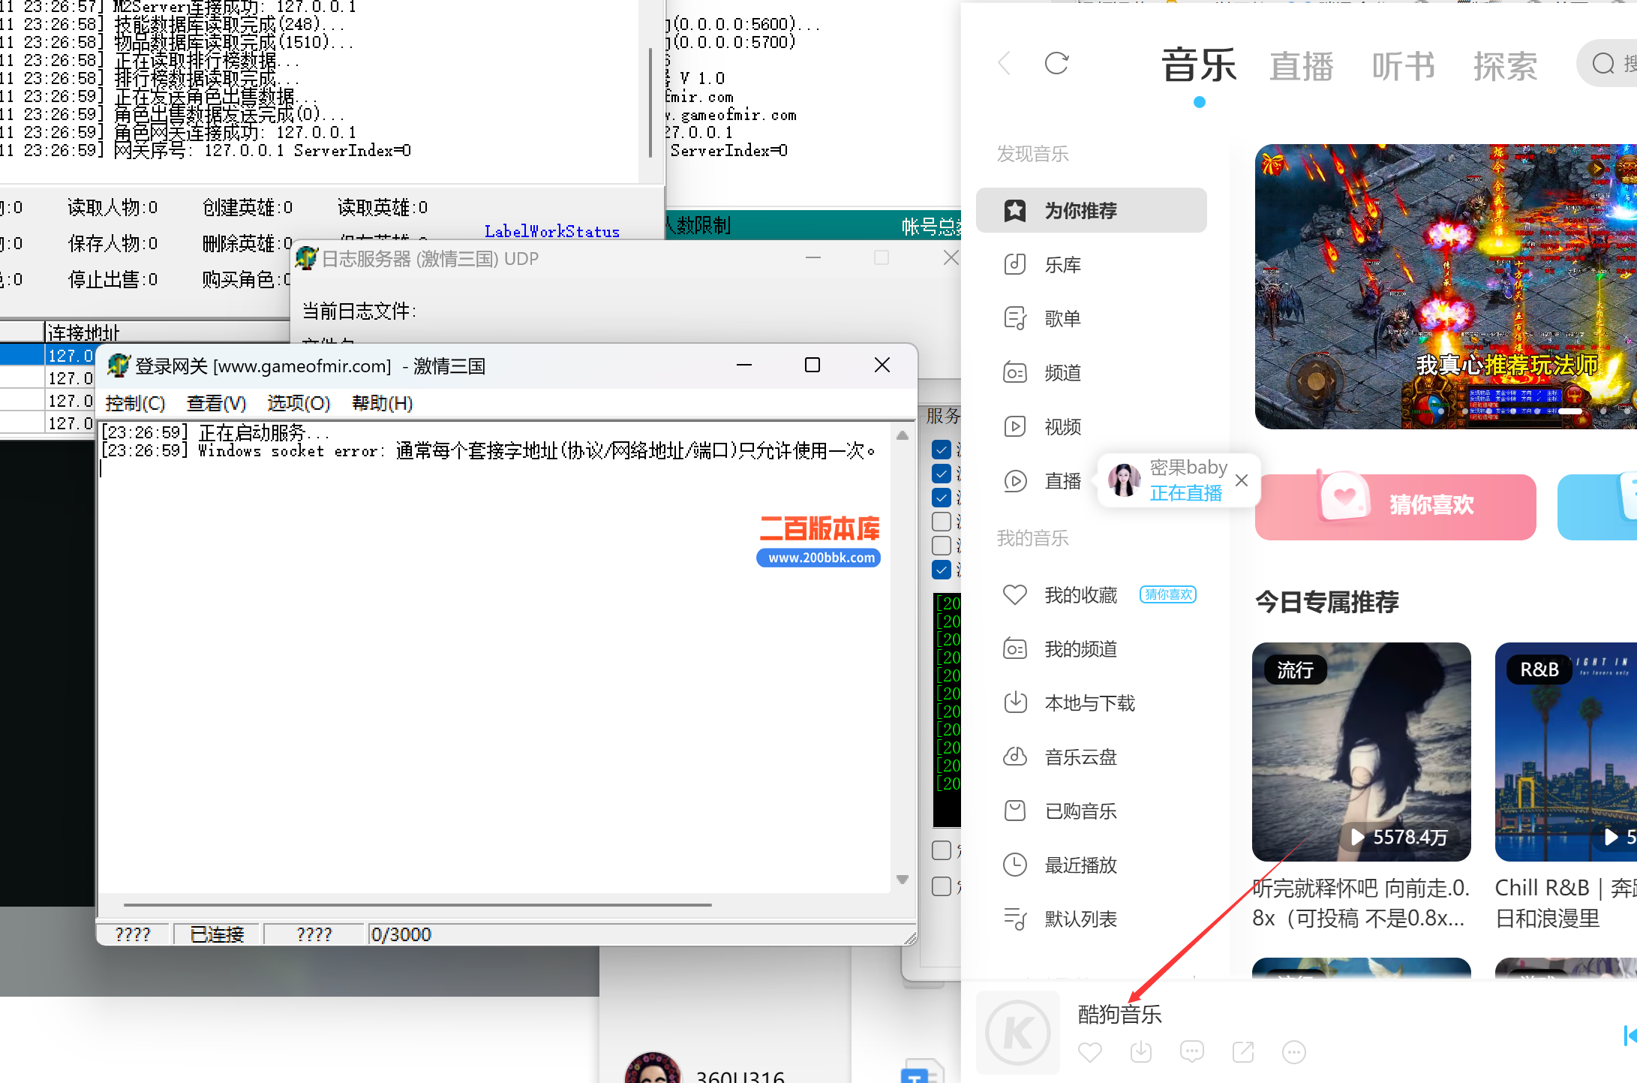This screenshot has height=1083, width=1637.
Task: Open 查看(V) menu in login gateway
Action: 216,403
